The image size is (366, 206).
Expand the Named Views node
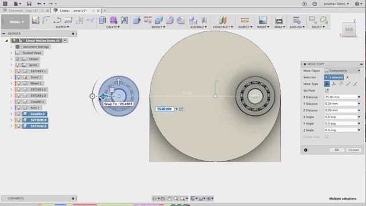11,53
